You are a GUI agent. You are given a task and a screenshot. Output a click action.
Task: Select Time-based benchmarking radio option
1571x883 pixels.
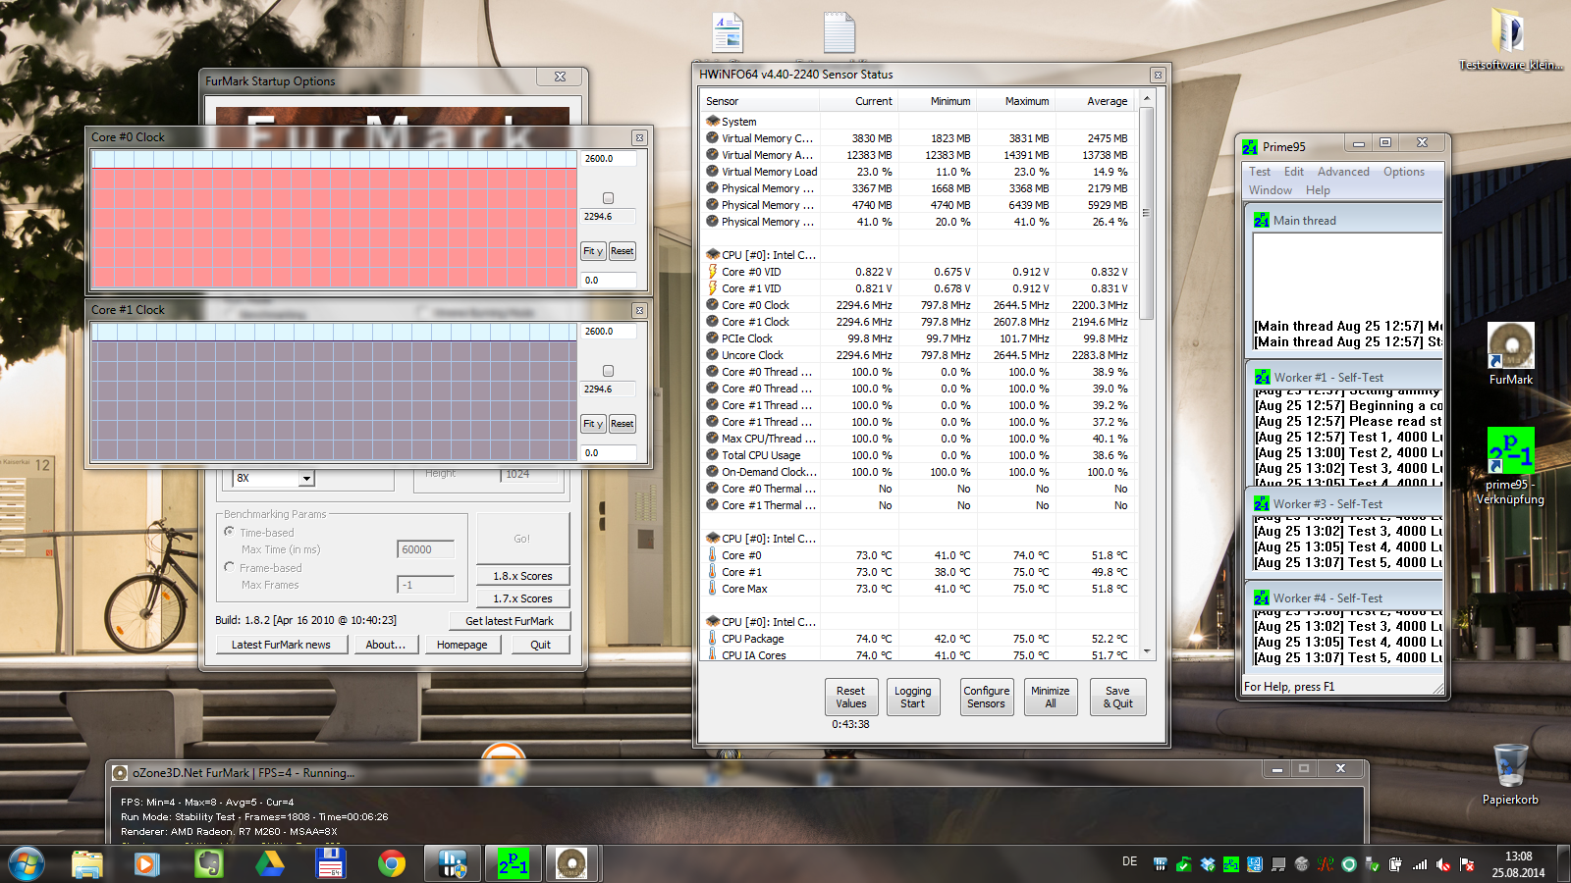[x=229, y=531]
